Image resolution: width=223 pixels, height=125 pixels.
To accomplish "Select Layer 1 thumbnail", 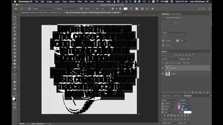I will click(168, 74).
